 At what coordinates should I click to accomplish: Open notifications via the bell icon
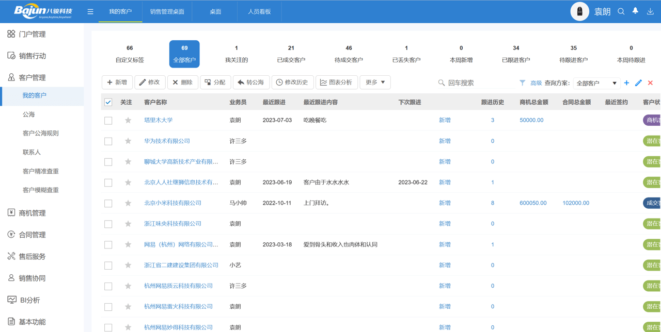pos(635,10)
